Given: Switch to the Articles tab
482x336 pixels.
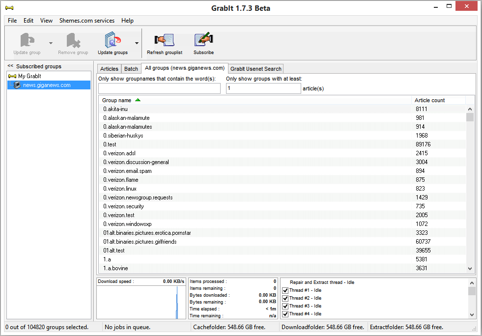Looking at the screenshot, I should (x=109, y=69).
